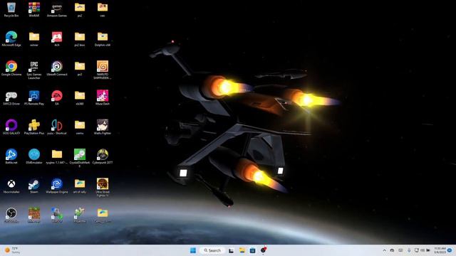Viewport: 456px width, 256px height.
Task: Open Epic Games Launcher shortcut
Action: (x=34, y=70)
